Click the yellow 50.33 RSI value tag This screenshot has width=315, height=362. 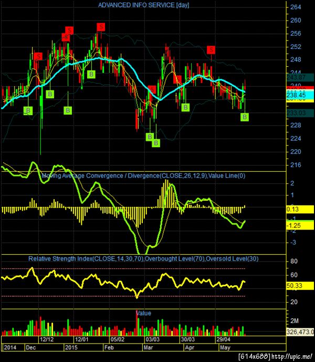coord(300,286)
